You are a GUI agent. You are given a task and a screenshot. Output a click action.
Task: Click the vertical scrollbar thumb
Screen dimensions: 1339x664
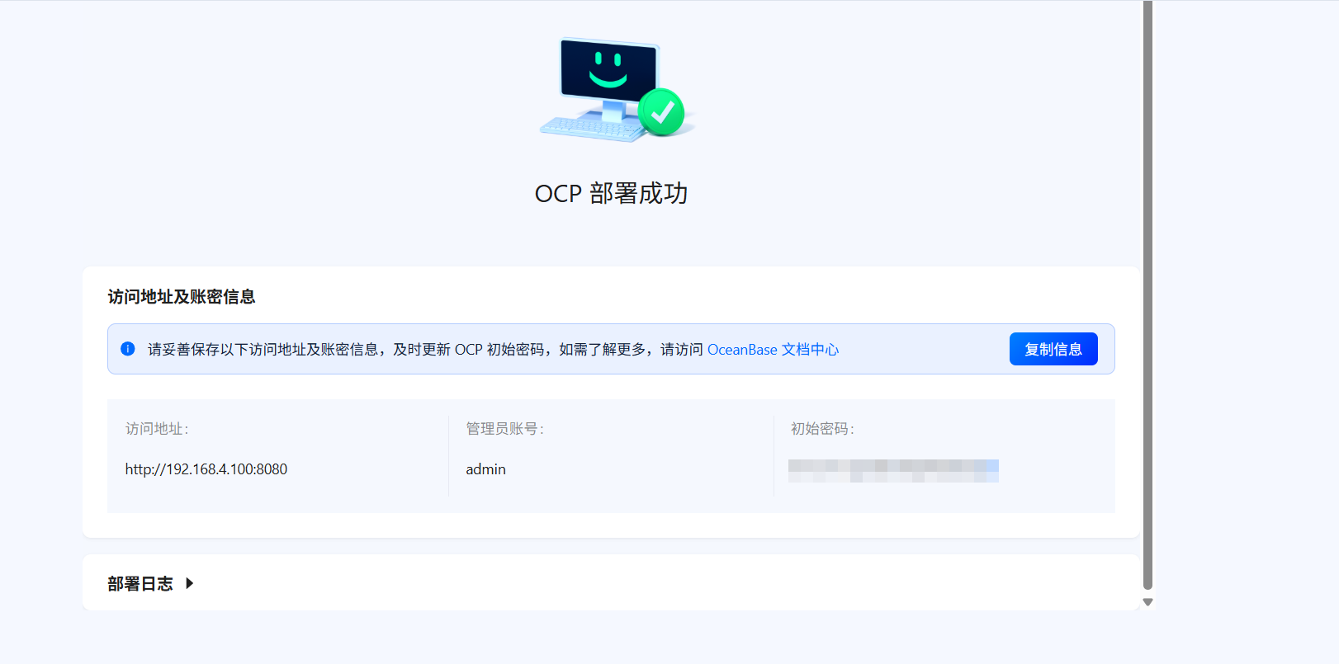pyautogui.click(x=1147, y=295)
